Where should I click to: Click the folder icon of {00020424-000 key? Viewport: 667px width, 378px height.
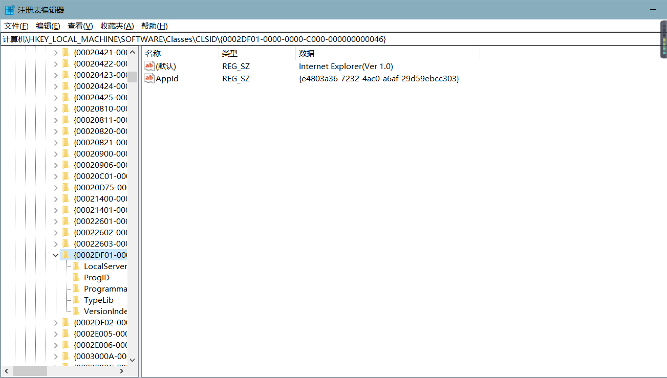click(x=66, y=86)
